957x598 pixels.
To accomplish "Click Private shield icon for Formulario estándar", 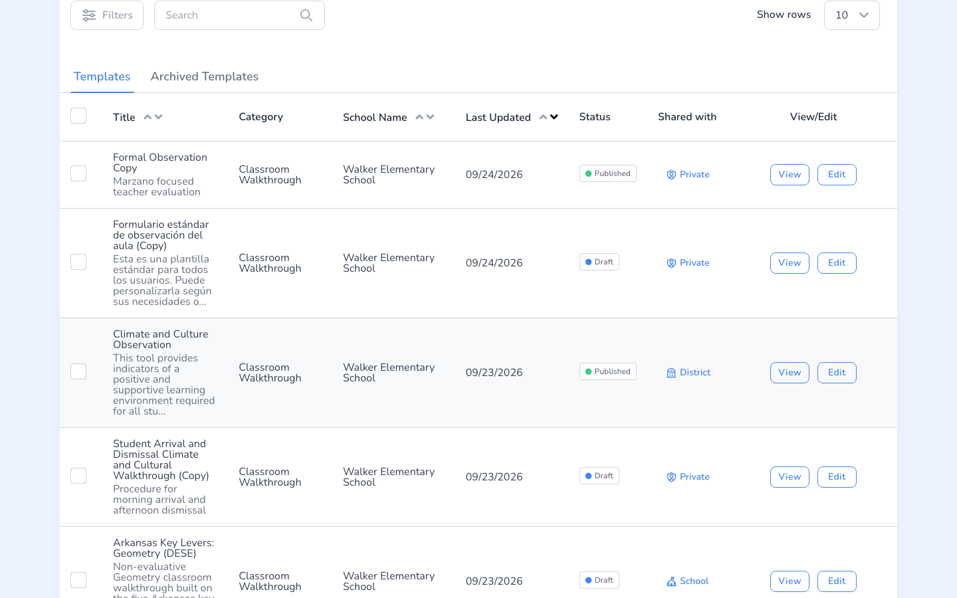I will (x=671, y=263).
